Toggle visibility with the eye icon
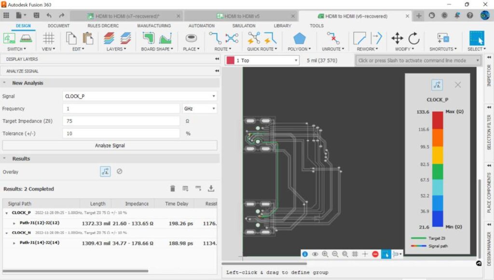Screen dimensions: 494x280 click(x=315, y=254)
